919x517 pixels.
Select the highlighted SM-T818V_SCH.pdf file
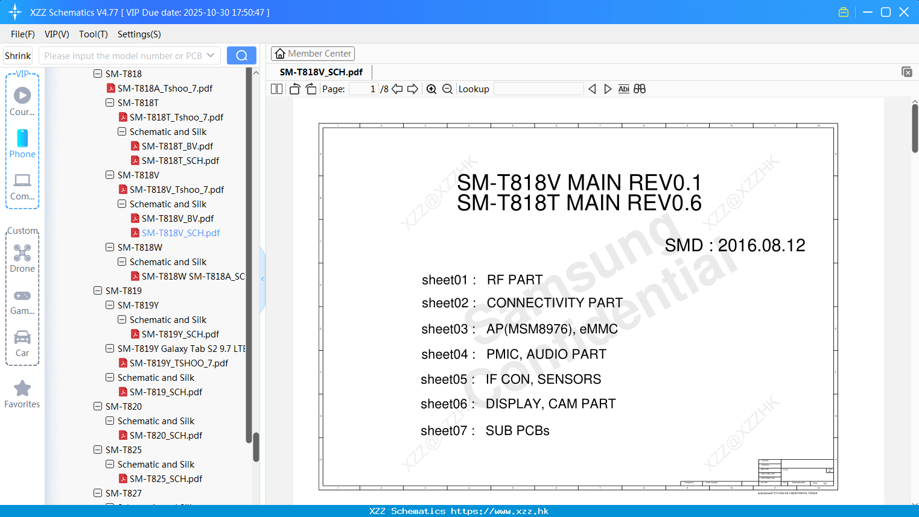pyautogui.click(x=180, y=233)
